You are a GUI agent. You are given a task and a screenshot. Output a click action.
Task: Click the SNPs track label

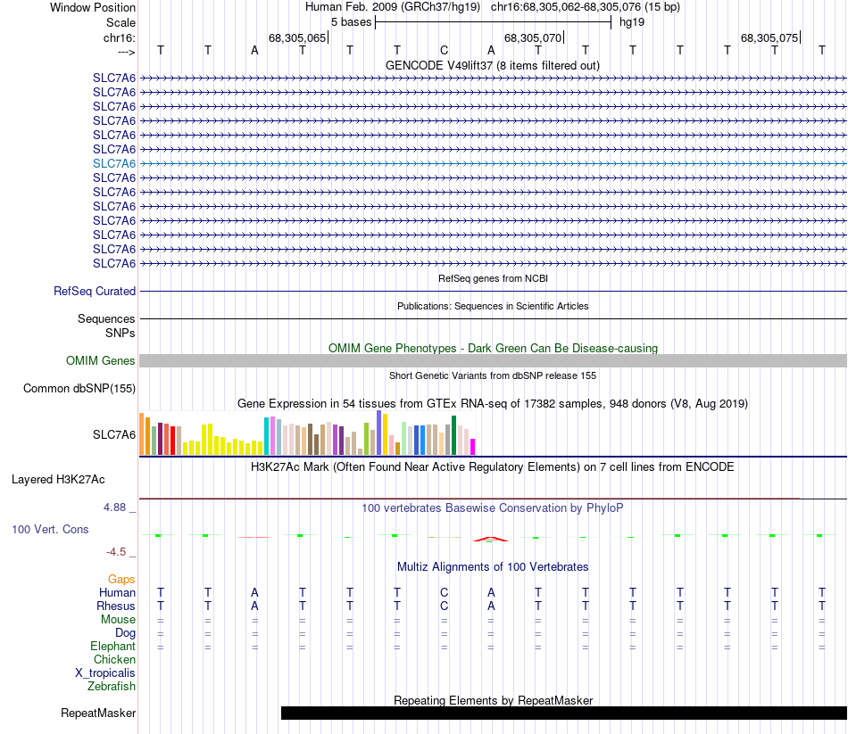[x=121, y=333]
